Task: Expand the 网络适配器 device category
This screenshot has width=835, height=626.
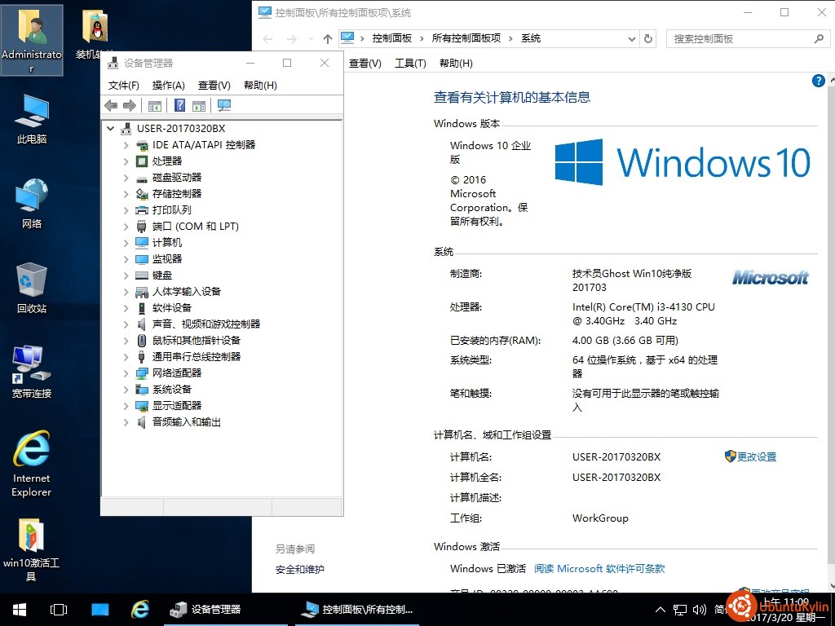Action: point(126,373)
